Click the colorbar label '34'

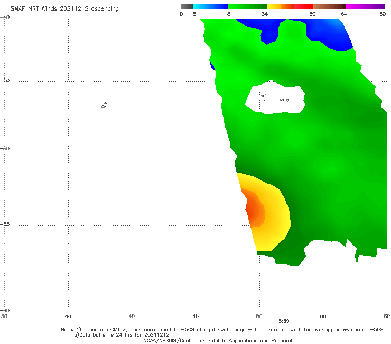(x=265, y=14)
